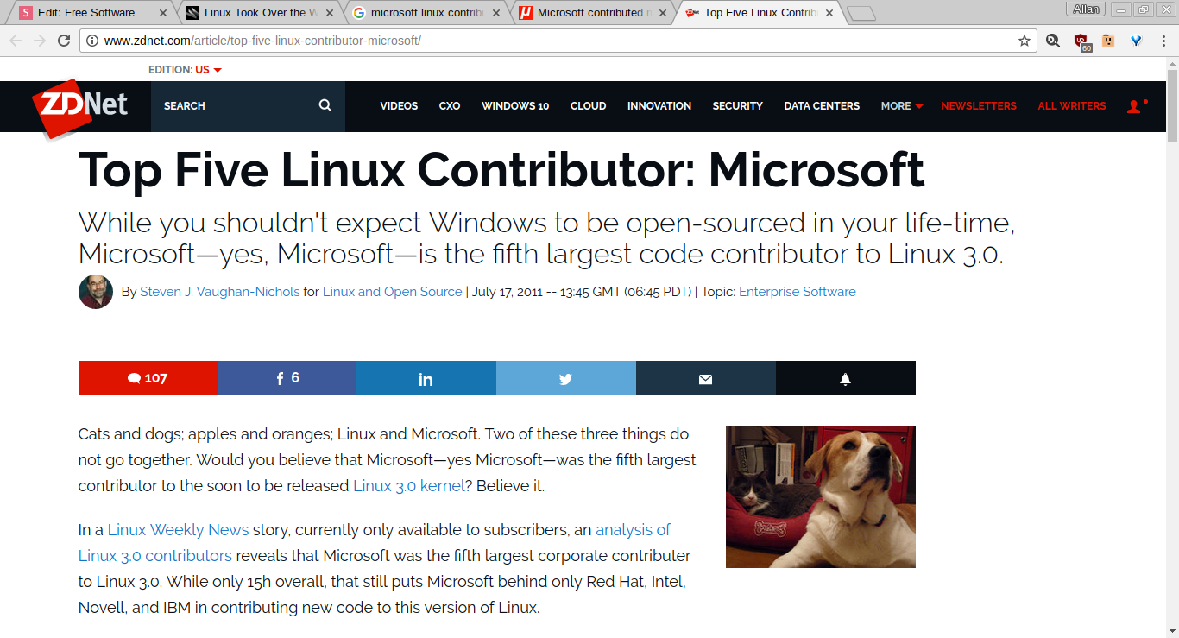1179x638 pixels.
Task: Share the article on Twitter
Action: coord(566,378)
